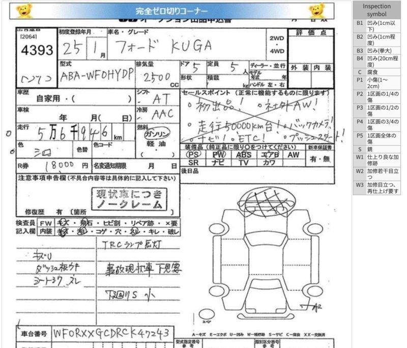Click the left bear mascot icon
Screen dimensions: 407x348
point(23,10)
